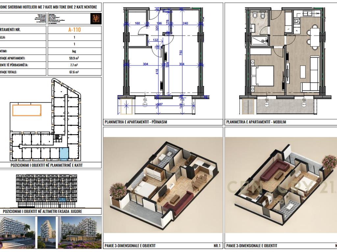Select the 59.9 m² apartment area value
The image size is (337, 252).
point(74,58)
